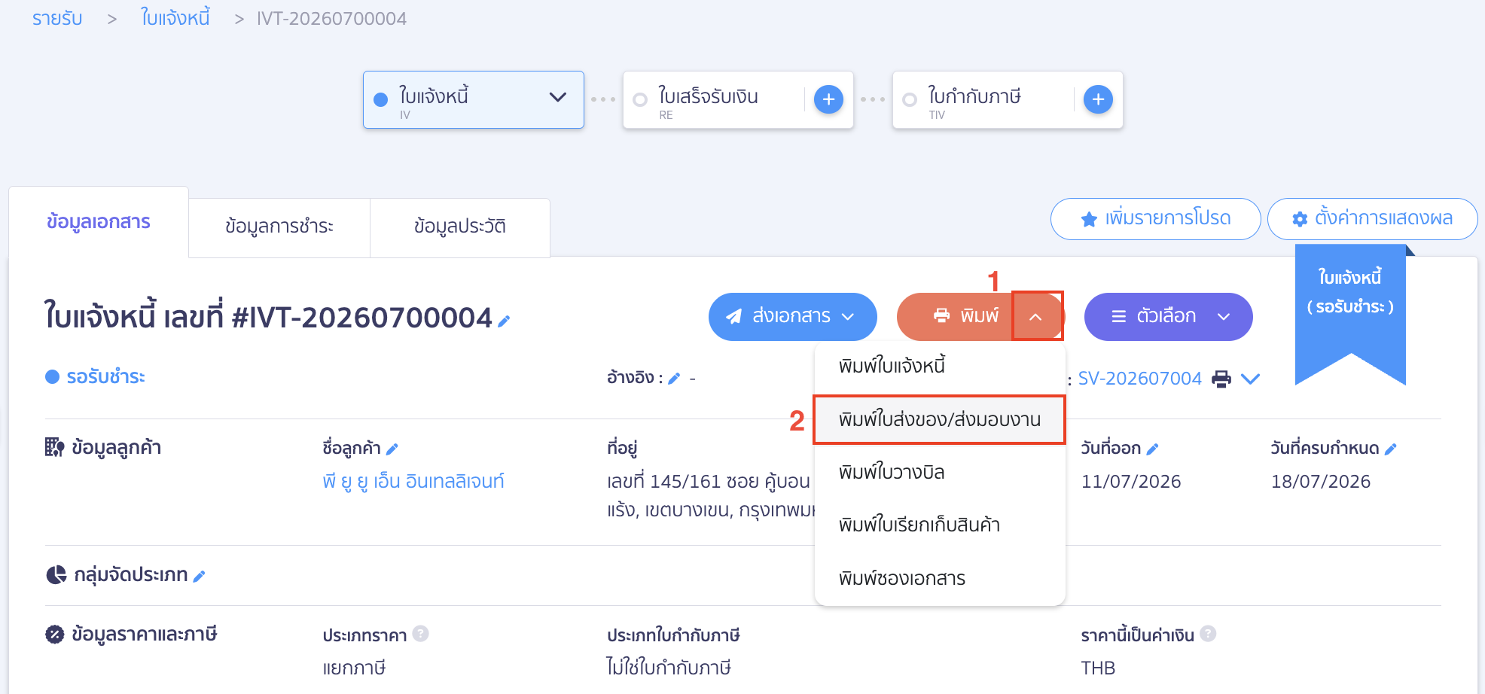Click the issue date value 11/07/2026

1131,482
